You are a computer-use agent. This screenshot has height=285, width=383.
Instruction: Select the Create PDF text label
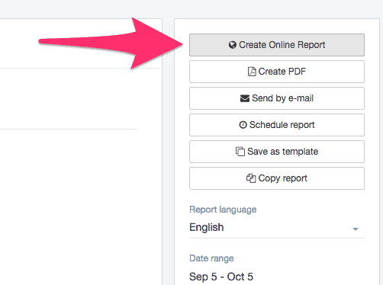pyautogui.click(x=282, y=72)
